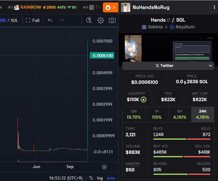Redo the chart action

click(62, 20)
